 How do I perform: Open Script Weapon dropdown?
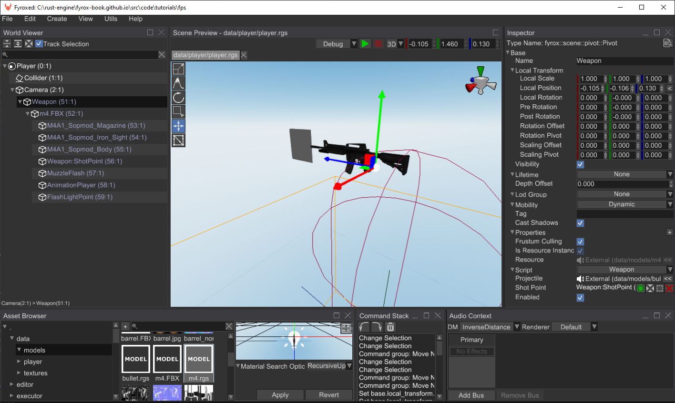pyautogui.click(x=625, y=270)
